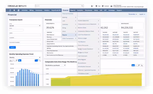
Task: Select Bank Register report
Action: point(82,59)
